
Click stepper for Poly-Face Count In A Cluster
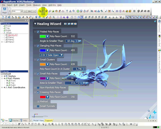pyautogui.click(x=84, y=69)
